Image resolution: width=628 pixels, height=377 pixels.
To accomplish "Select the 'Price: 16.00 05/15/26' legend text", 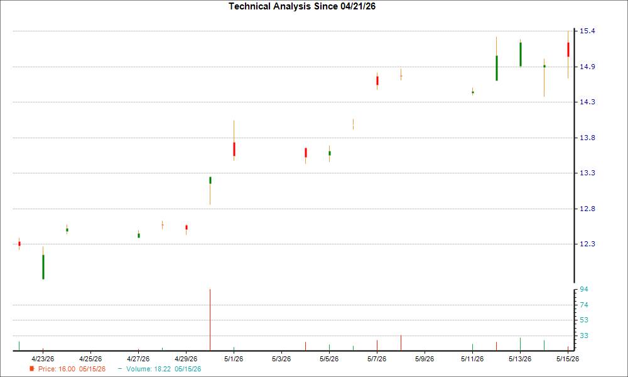I will point(72,369).
